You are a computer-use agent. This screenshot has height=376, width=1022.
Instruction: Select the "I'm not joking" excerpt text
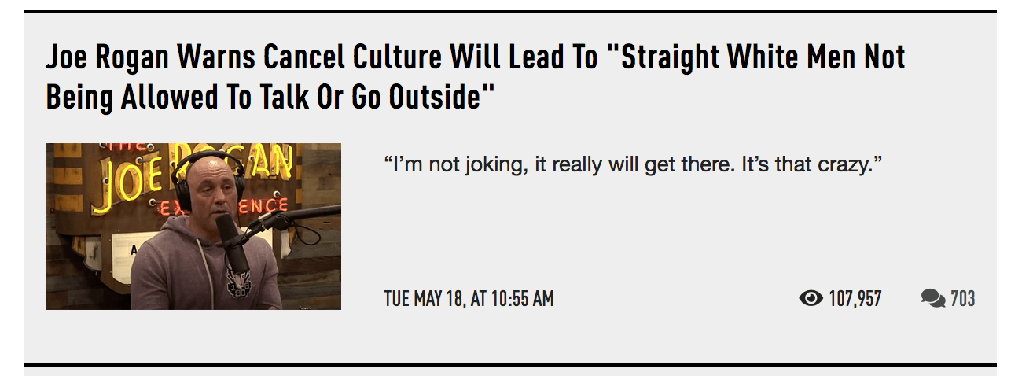click(454, 166)
